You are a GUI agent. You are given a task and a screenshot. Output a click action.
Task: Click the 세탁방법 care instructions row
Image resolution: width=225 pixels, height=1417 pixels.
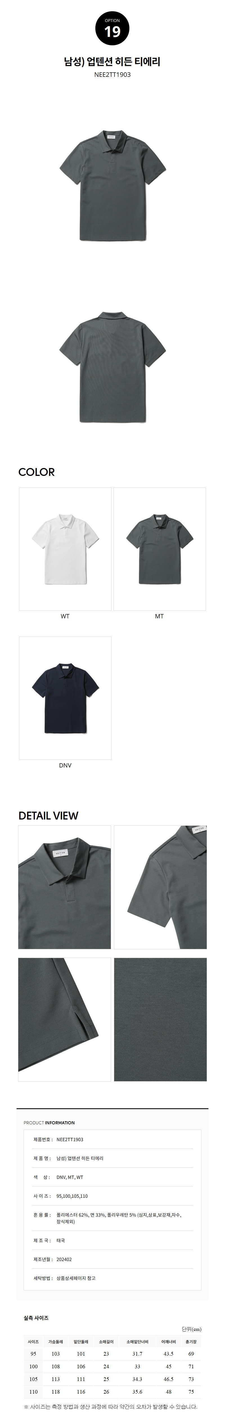click(112, 1278)
